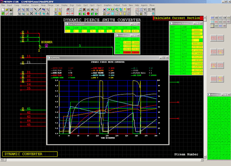
Task: Click the rainbow toolbar icon
Action: pos(129,14)
